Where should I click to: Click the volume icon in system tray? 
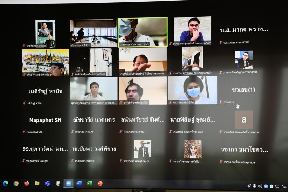pos(260,186)
